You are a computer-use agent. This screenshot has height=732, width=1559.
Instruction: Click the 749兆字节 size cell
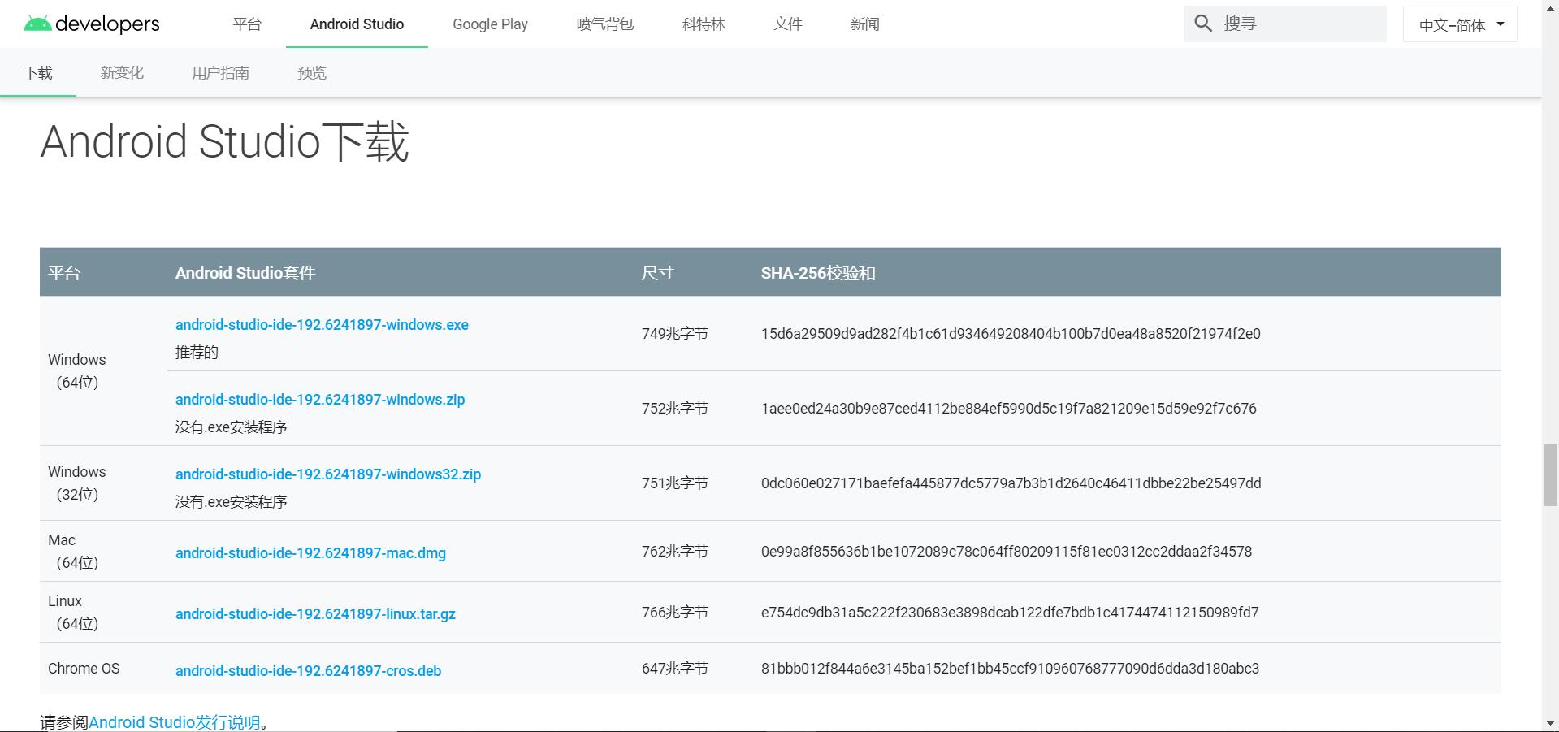675,334
